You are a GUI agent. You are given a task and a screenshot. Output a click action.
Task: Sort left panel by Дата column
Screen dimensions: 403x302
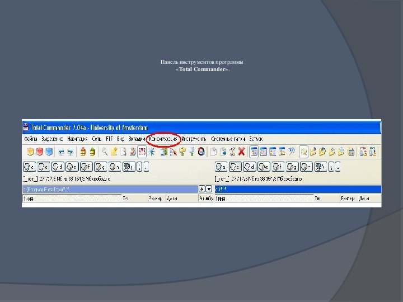pos(182,198)
